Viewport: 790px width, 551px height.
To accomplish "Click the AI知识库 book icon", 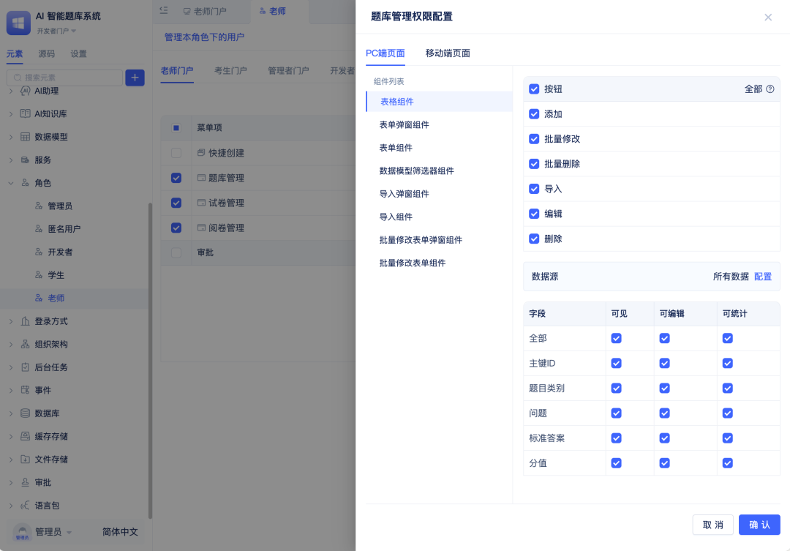I will (26, 114).
